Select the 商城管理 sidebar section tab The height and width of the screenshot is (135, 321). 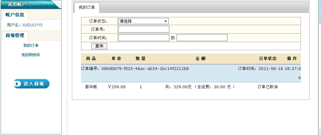tap(15, 35)
